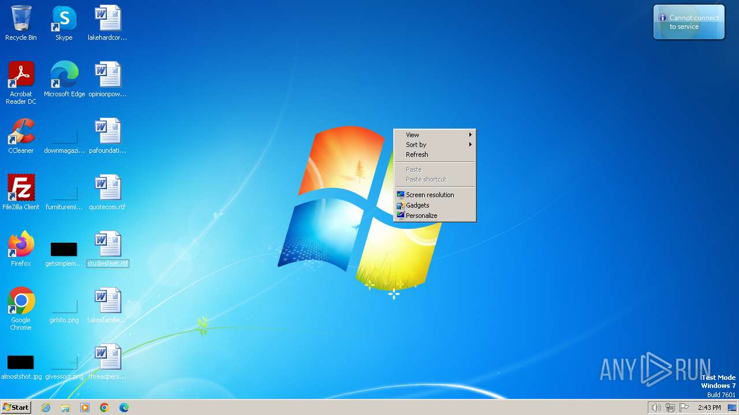
Task: Click the Show desktop button
Action: [732, 408]
